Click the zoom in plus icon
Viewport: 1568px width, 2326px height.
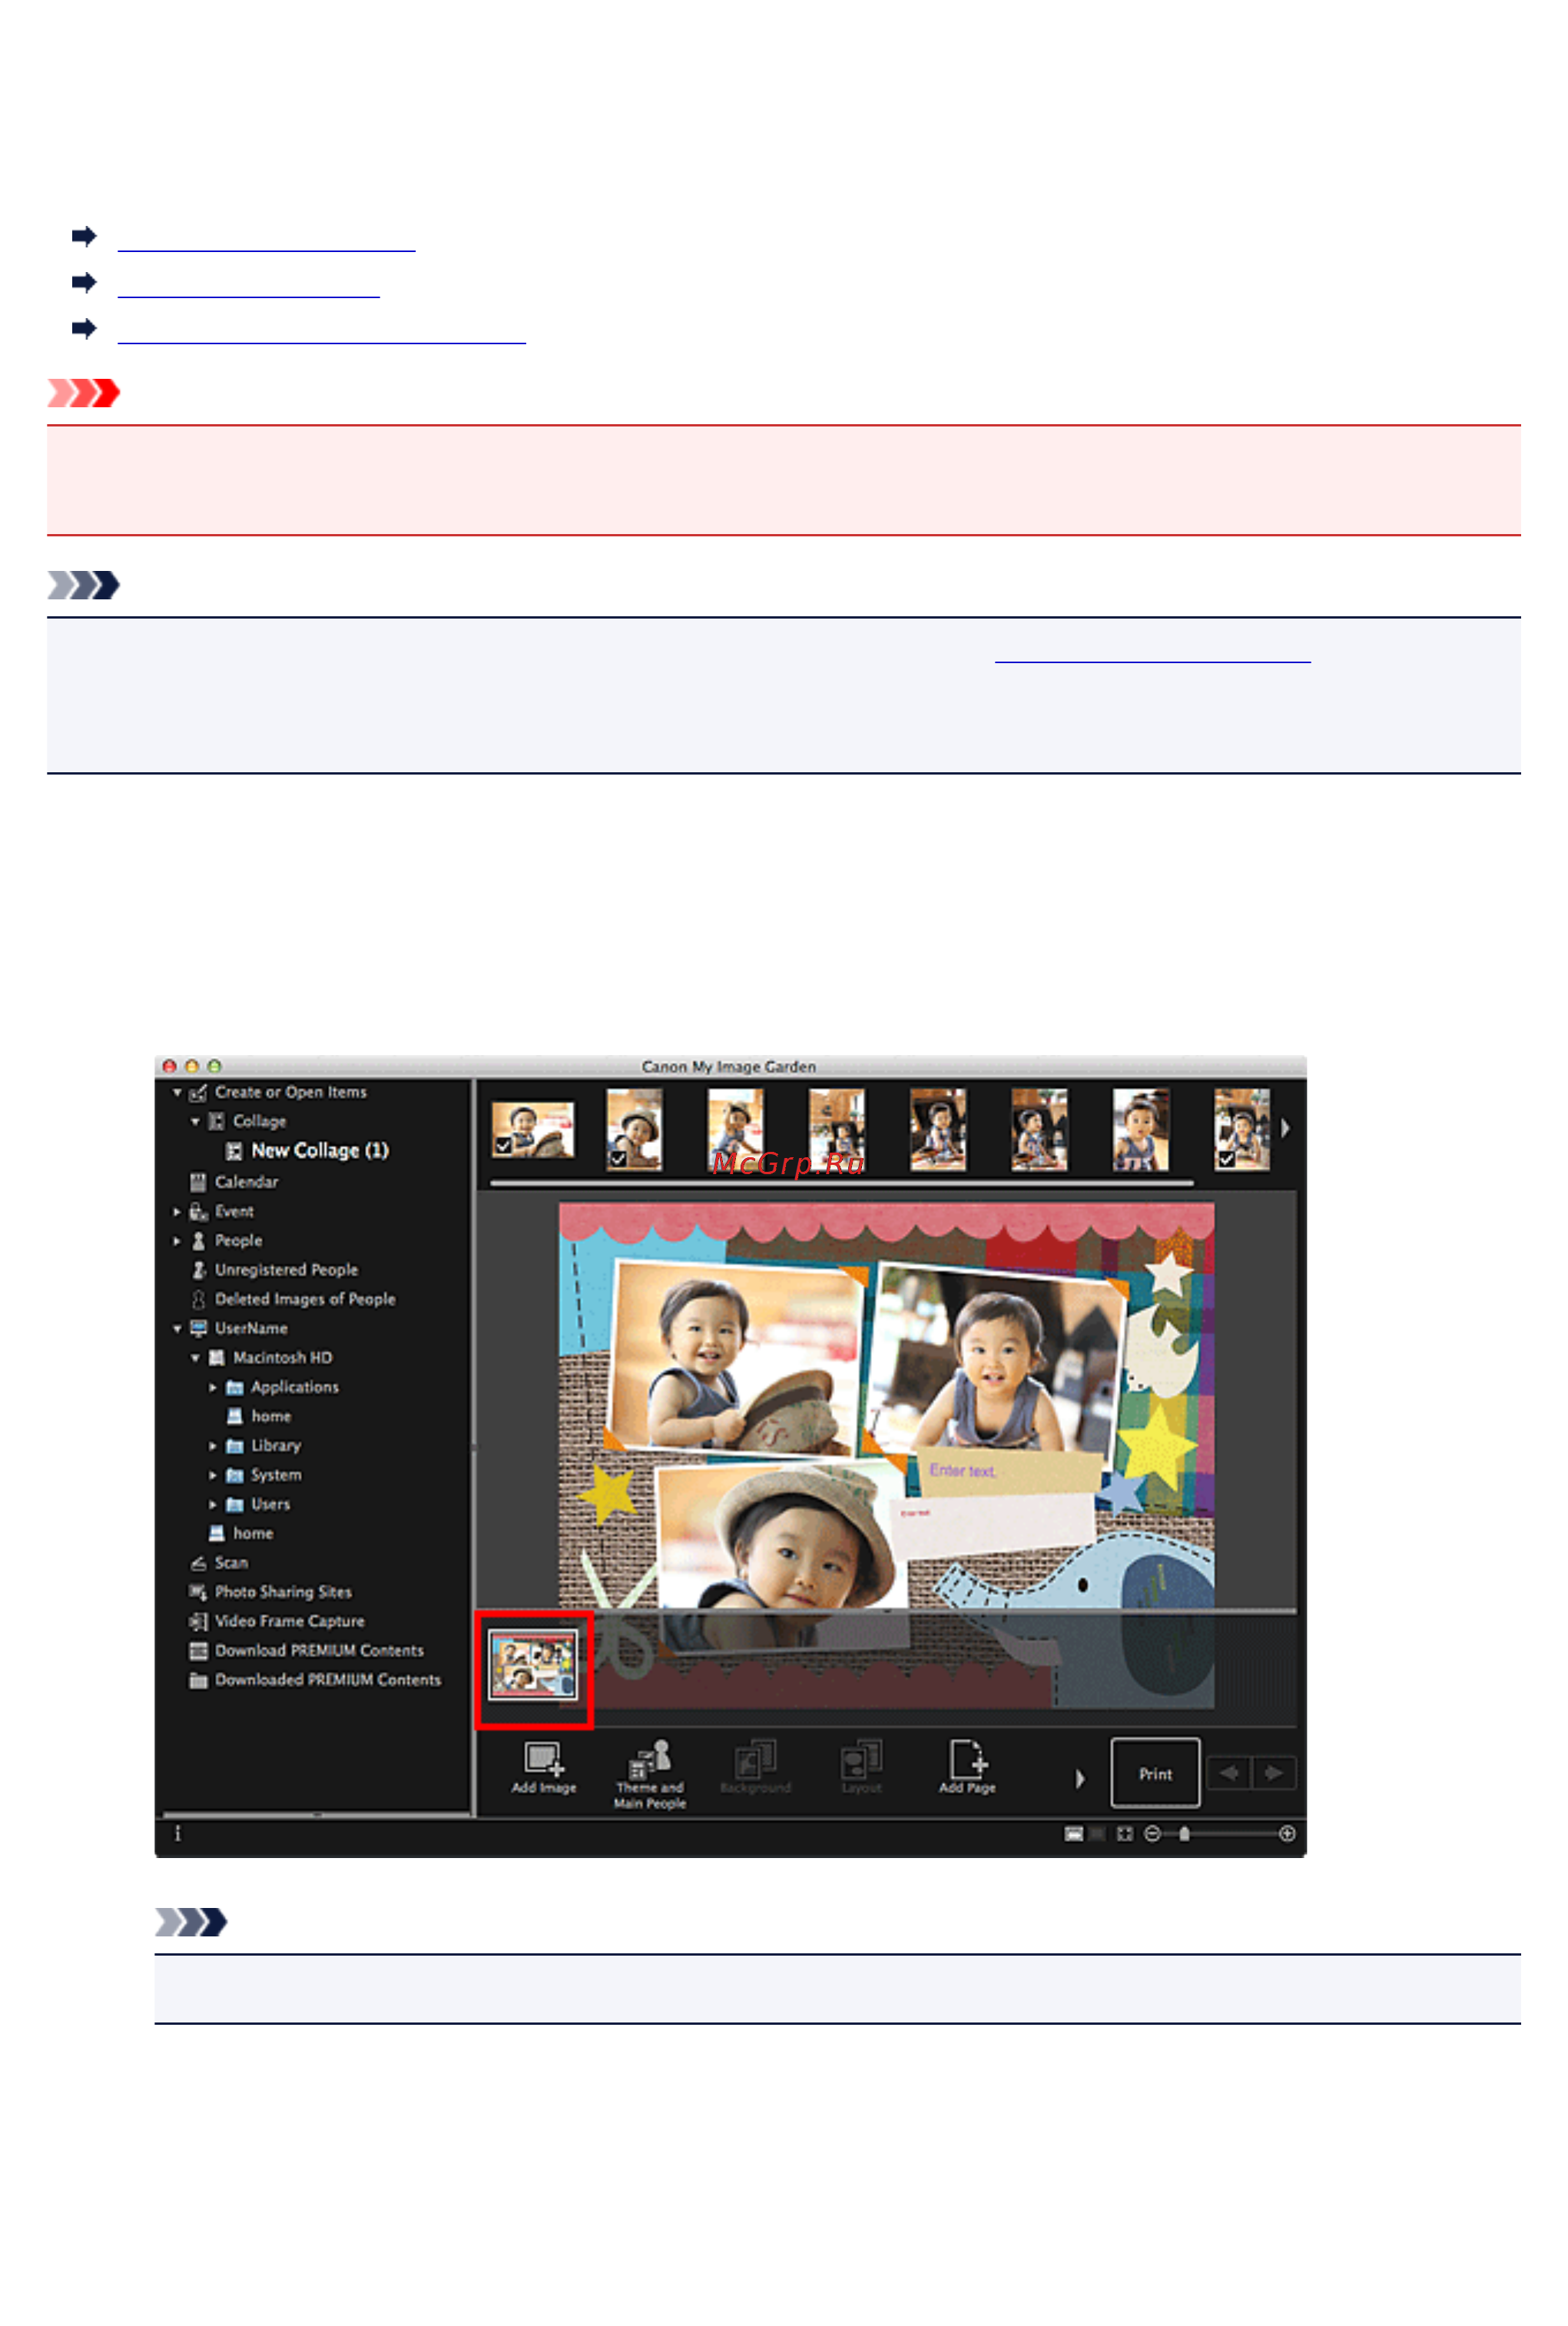[x=1287, y=1833]
